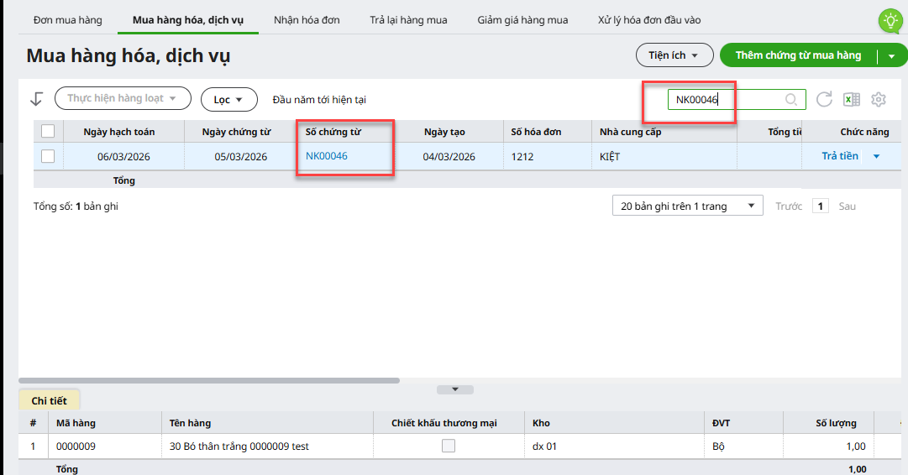Select the NK00046 row checkbox
Viewport: 908px width, 475px height.
(48, 156)
